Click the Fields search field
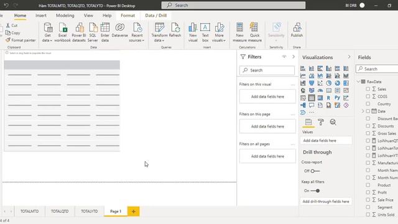 (377, 69)
